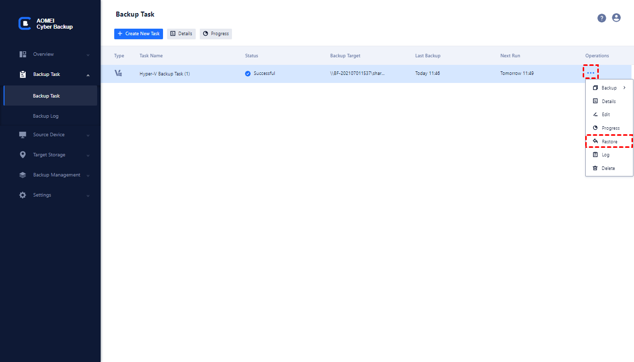The height and width of the screenshot is (362, 634).
Task: Click the Status column header
Action: click(x=252, y=56)
